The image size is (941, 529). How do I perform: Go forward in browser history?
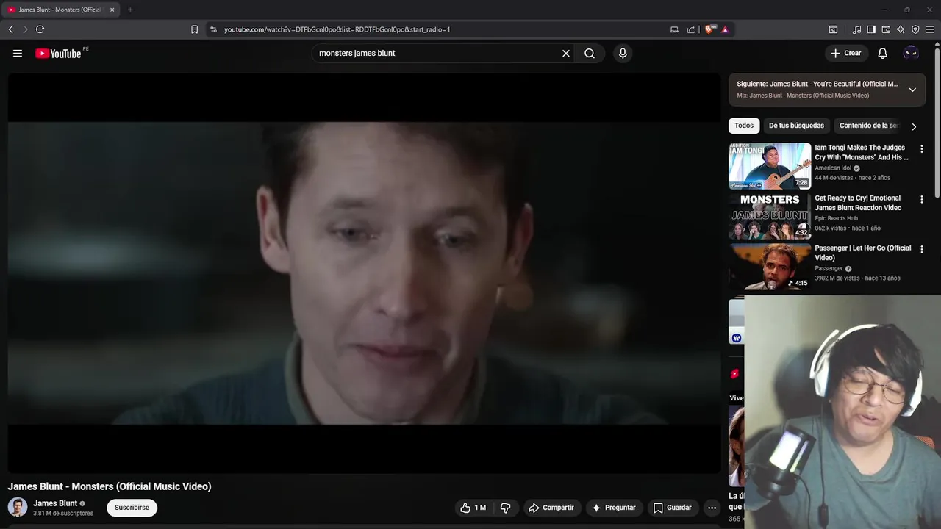click(x=25, y=29)
